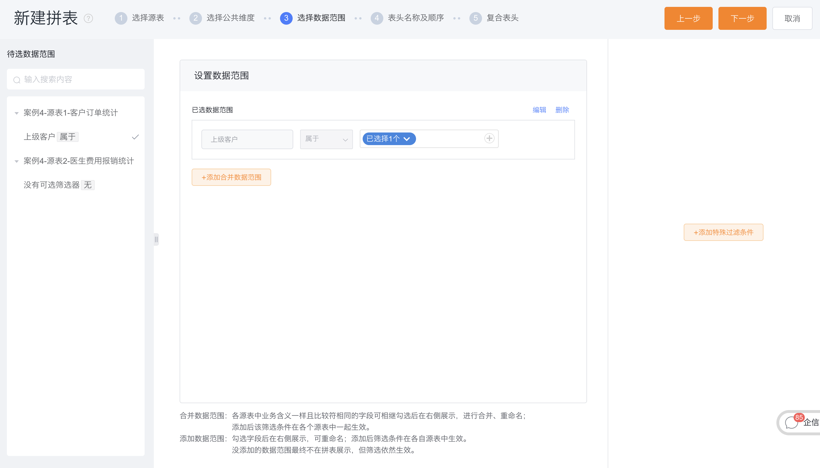Collapse the 案例4-源表2-医生费用报销统计 tree node
Viewport: 820px width, 468px height.
[16, 161]
